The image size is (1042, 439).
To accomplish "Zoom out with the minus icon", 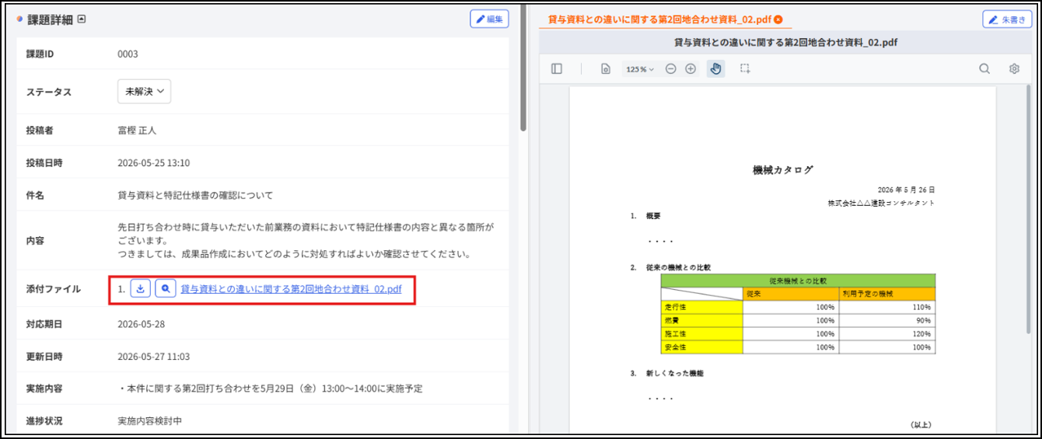I will [670, 68].
